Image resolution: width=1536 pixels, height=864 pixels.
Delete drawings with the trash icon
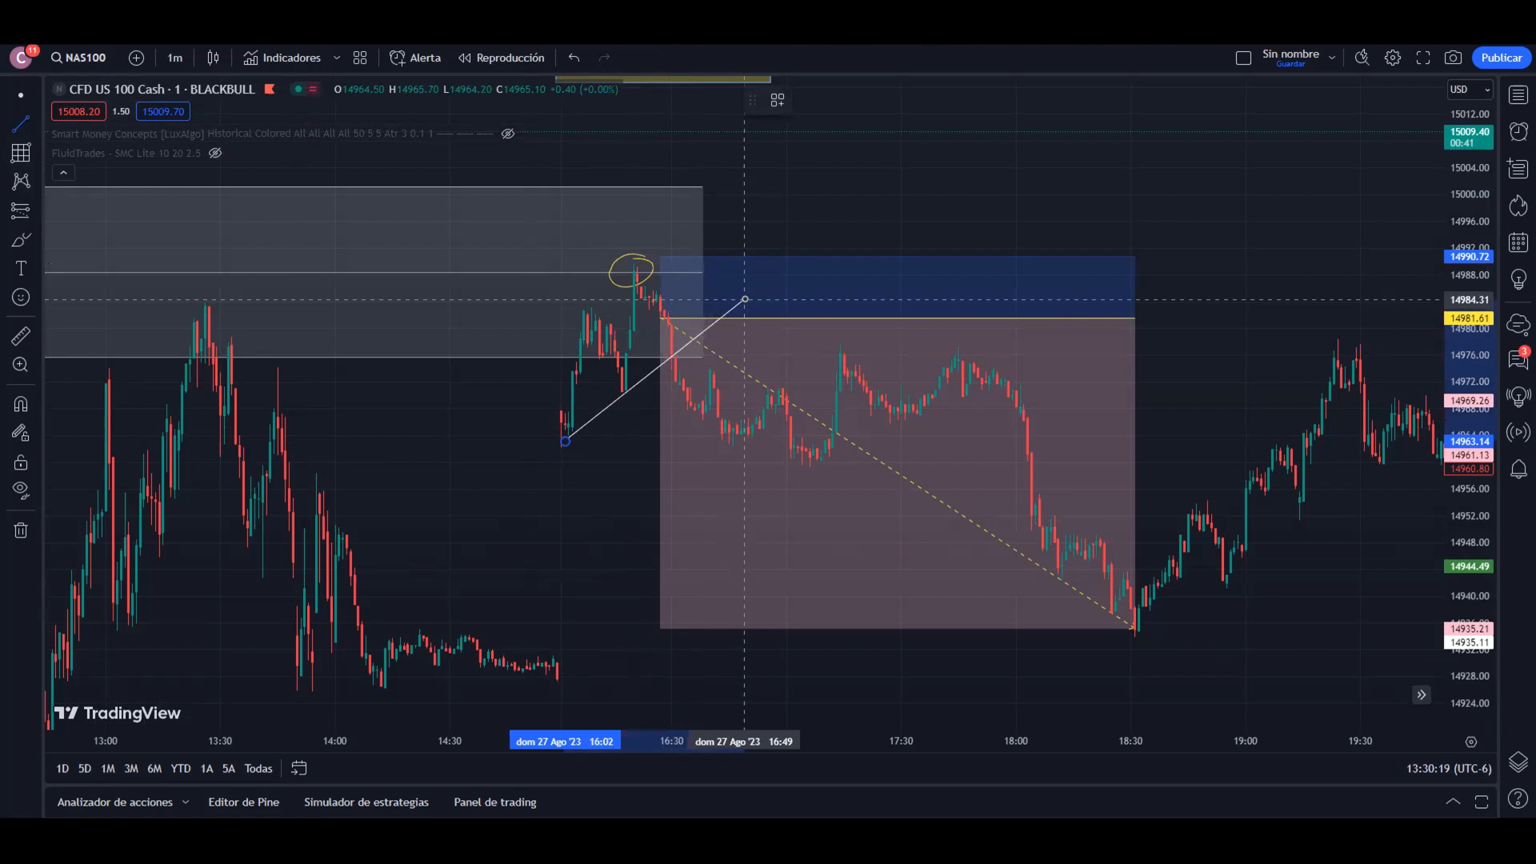21,530
